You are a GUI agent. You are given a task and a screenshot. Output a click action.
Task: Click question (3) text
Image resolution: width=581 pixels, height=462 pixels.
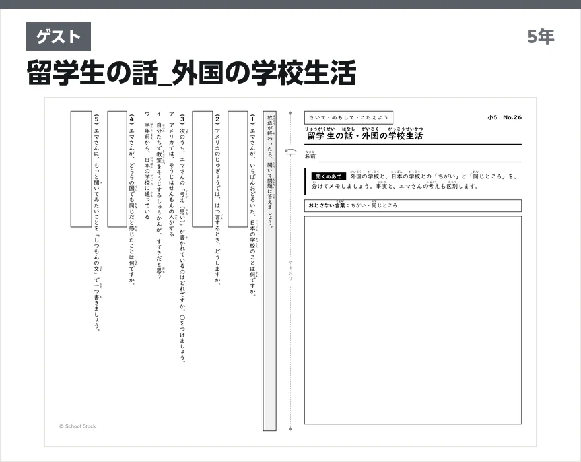click(x=182, y=239)
